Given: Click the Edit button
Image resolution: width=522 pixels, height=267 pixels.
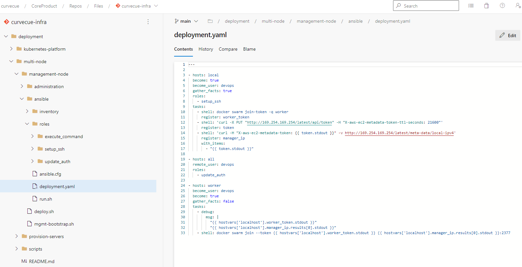Looking at the screenshot, I should pyautogui.click(x=508, y=36).
